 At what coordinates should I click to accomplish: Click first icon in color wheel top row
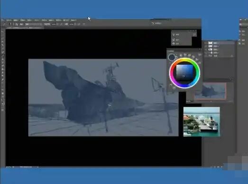click(x=181, y=55)
